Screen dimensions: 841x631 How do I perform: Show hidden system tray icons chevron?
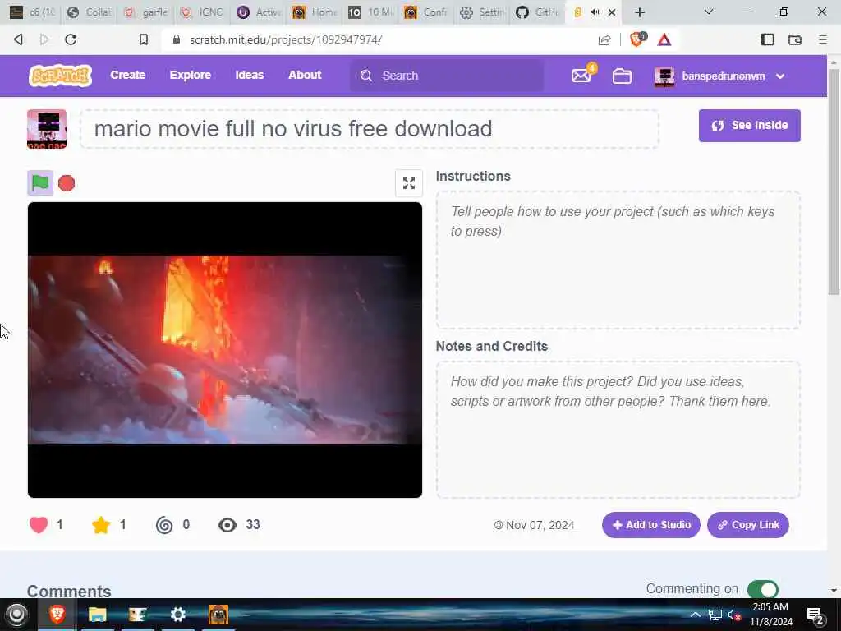point(695,615)
